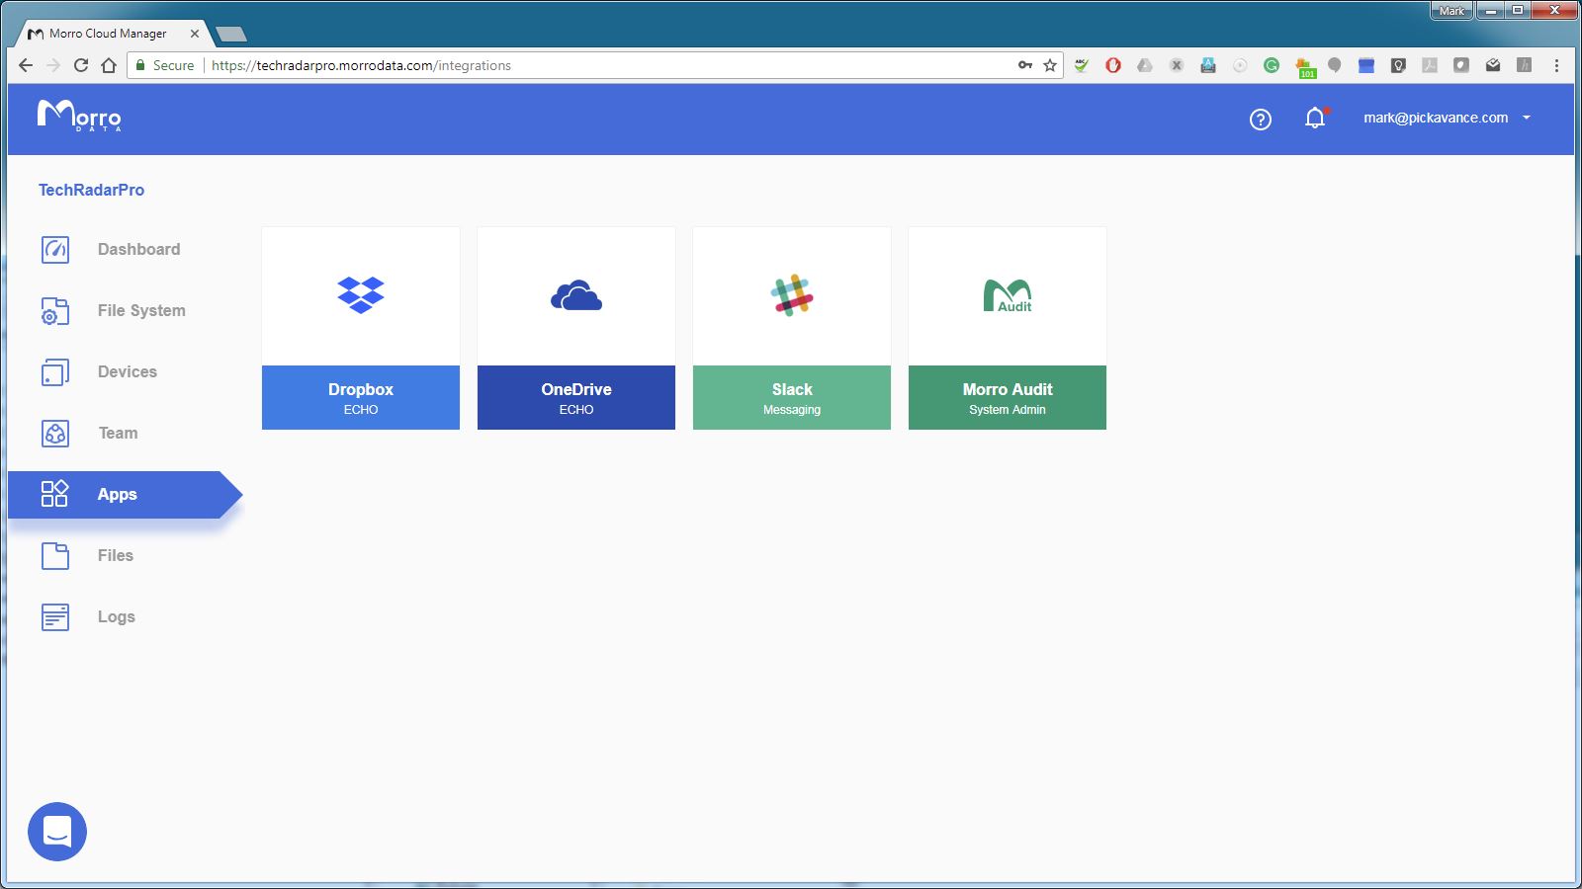Click the Slack hashtag logo
This screenshot has width=1582, height=889.
click(x=792, y=295)
